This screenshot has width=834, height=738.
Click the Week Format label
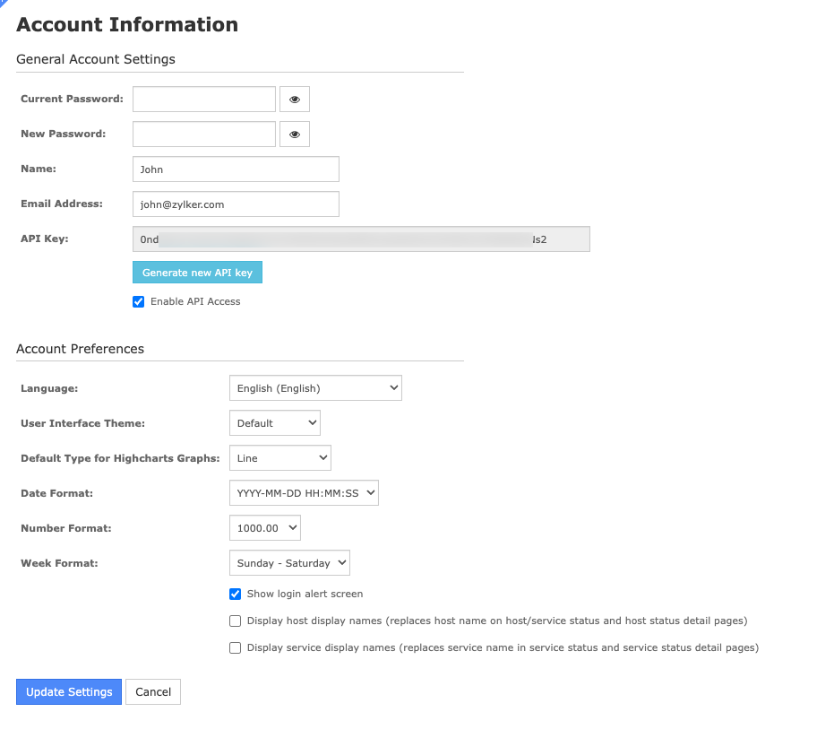point(59,564)
